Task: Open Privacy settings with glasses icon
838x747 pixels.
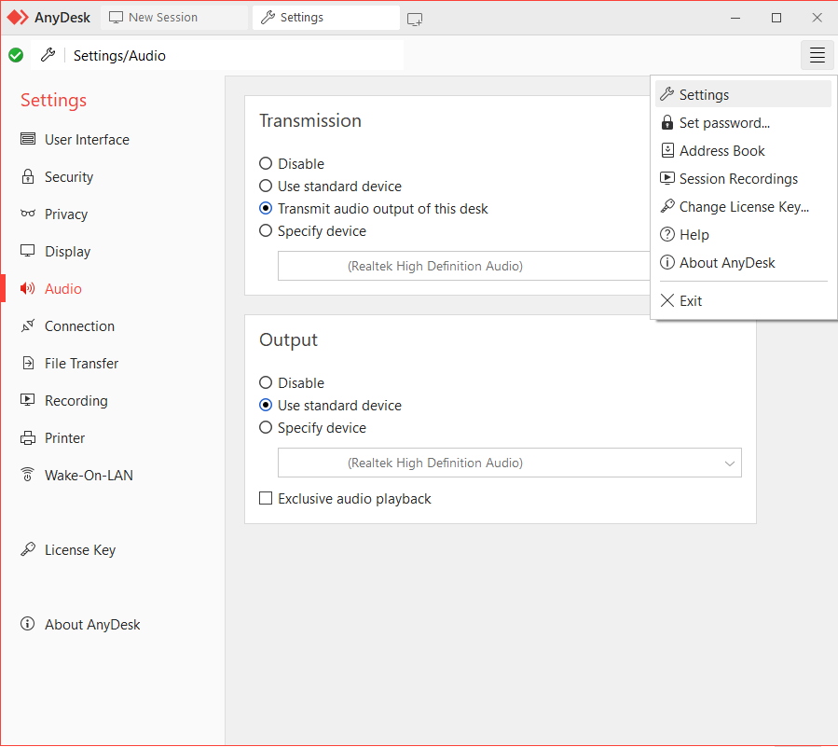Action: click(x=65, y=214)
